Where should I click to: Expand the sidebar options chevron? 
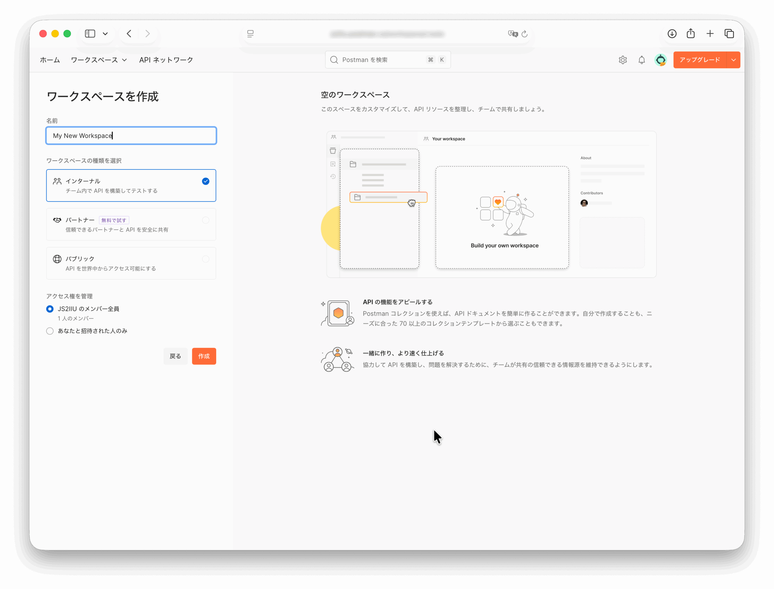click(x=105, y=34)
